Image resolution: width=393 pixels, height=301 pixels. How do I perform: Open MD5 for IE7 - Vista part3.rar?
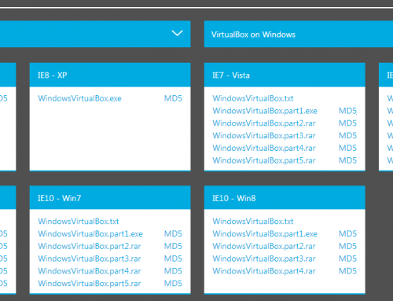coord(347,136)
